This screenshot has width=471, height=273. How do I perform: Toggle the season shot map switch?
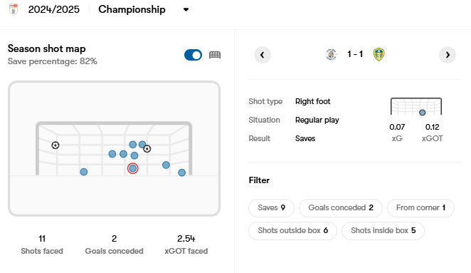click(193, 55)
